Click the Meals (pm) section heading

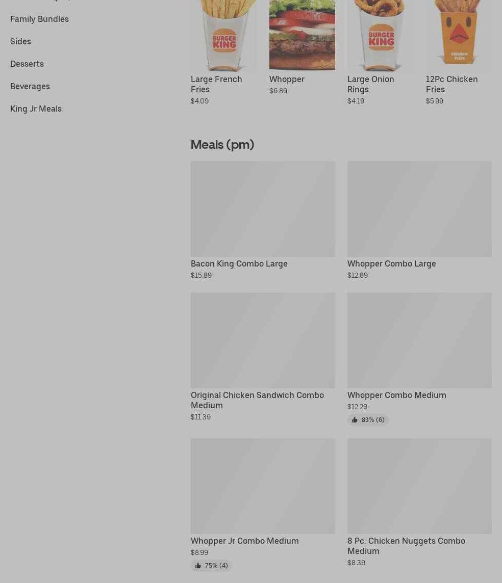coord(222,145)
